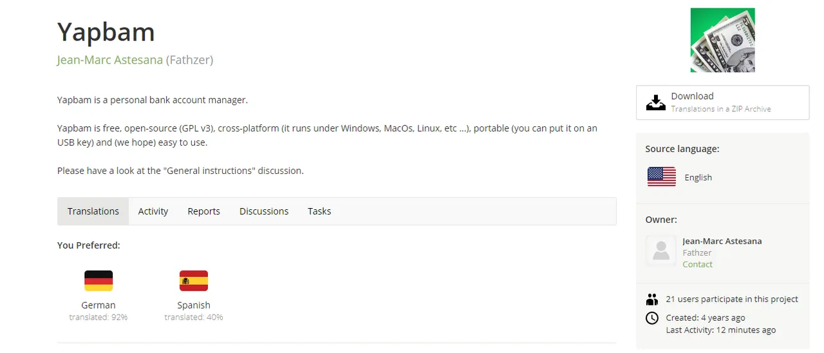Switch to the Translations tab

[x=93, y=211]
